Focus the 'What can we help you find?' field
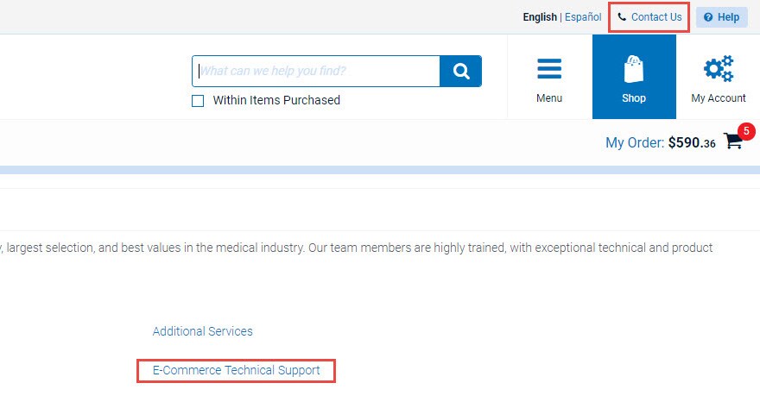760x402 pixels. (x=318, y=72)
